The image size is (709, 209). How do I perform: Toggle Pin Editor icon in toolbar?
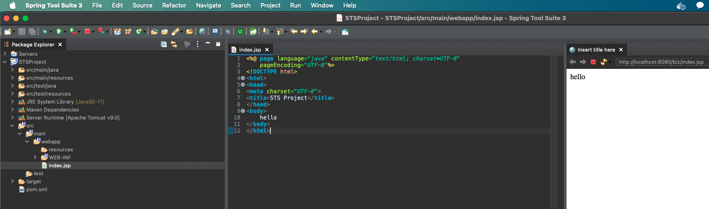pyautogui.click(x=345, y=31)
